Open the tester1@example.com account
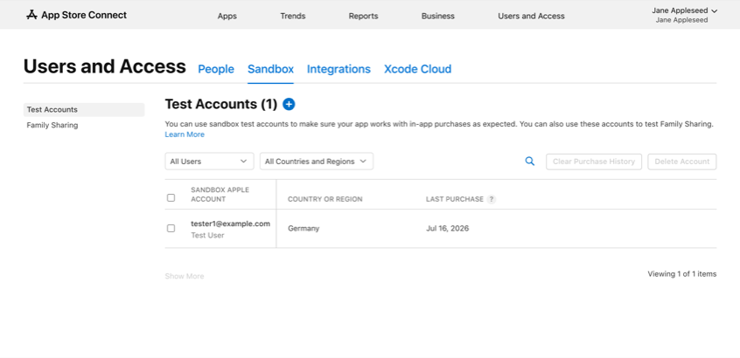 (230, 224)
